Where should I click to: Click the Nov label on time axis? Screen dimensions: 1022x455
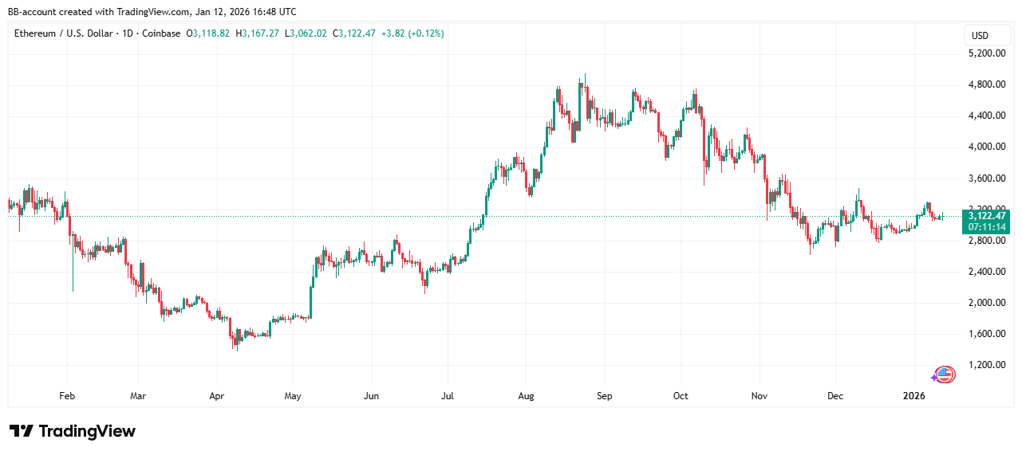[x=760, y=395]
